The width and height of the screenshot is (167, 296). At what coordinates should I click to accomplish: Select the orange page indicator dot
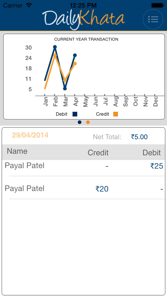pos(88,122)
